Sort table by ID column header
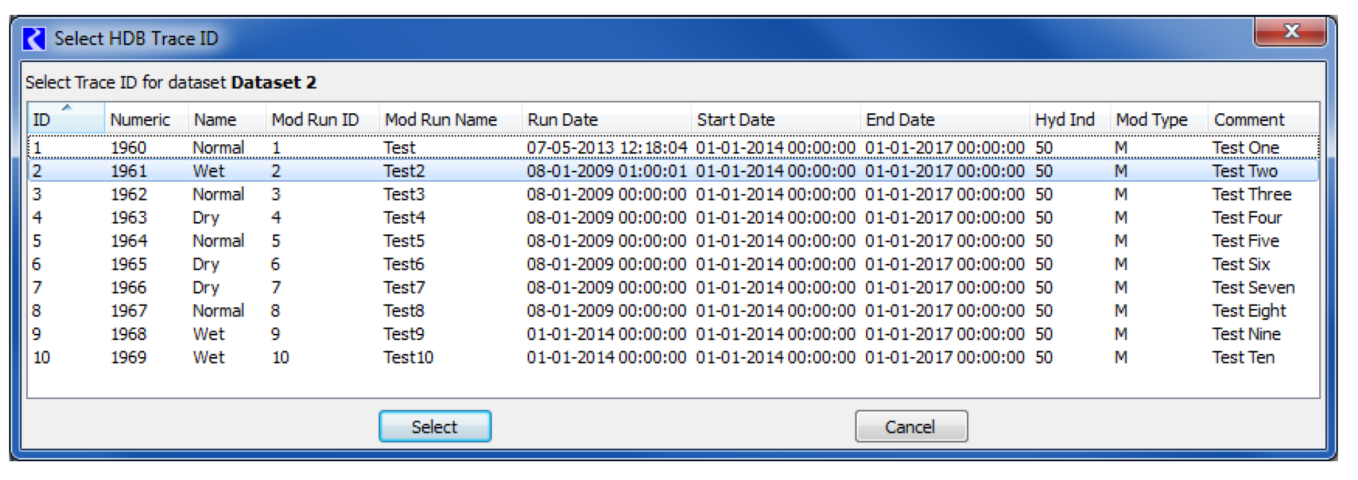 [65, 120]
